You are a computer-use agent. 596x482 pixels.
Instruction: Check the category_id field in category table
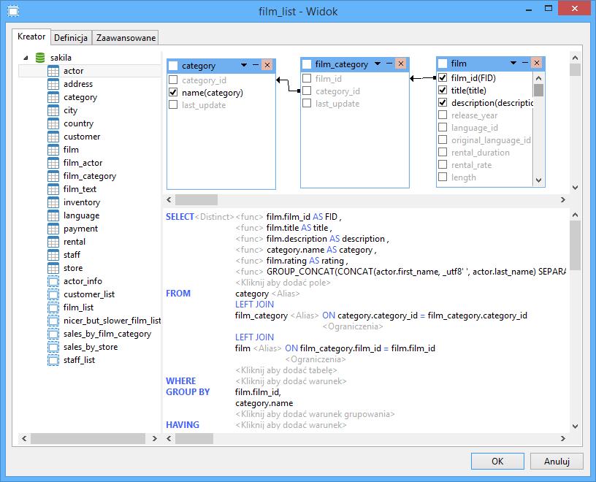tap(173, 80)
